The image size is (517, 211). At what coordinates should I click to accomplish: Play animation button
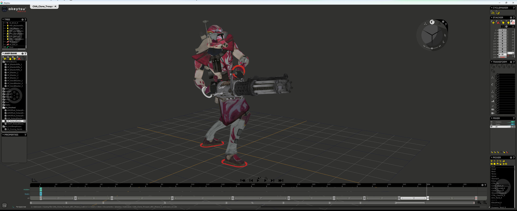(x=258, y=180)
